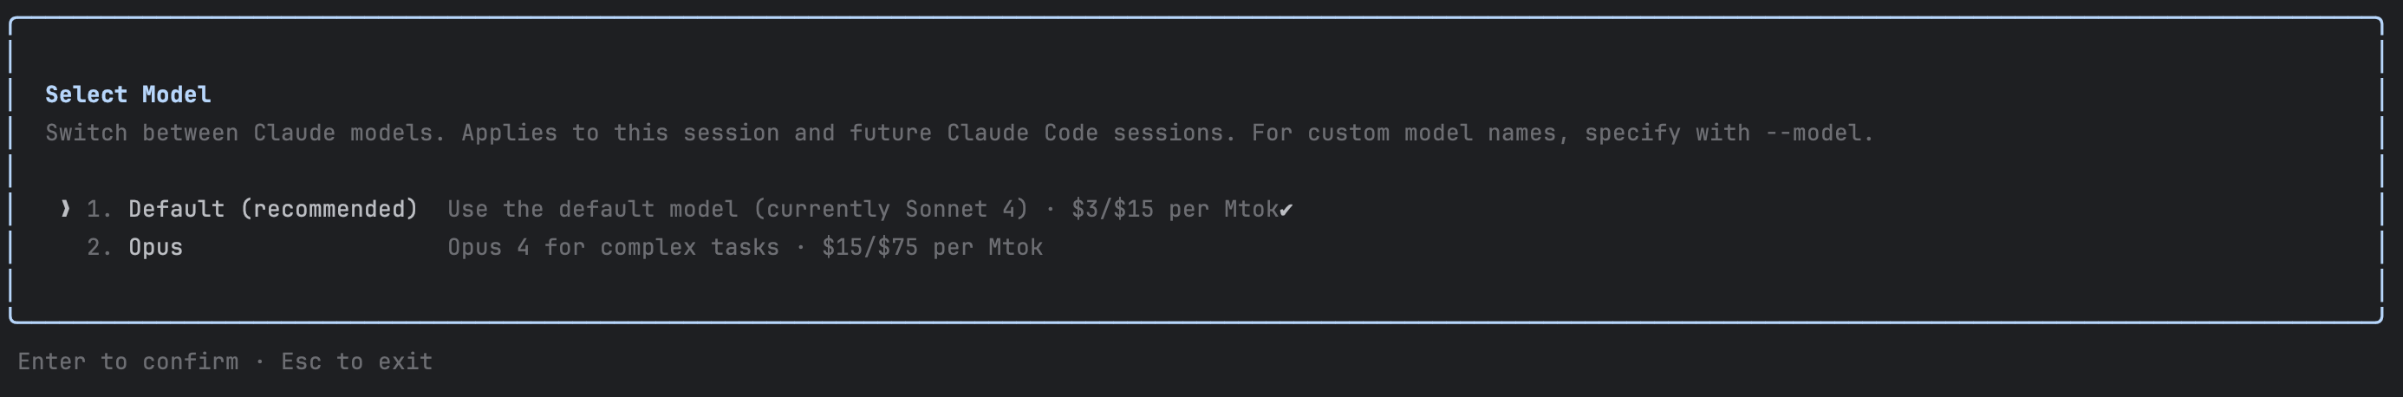Click the selection arrow cursor beside option 1

click(64, 209)
